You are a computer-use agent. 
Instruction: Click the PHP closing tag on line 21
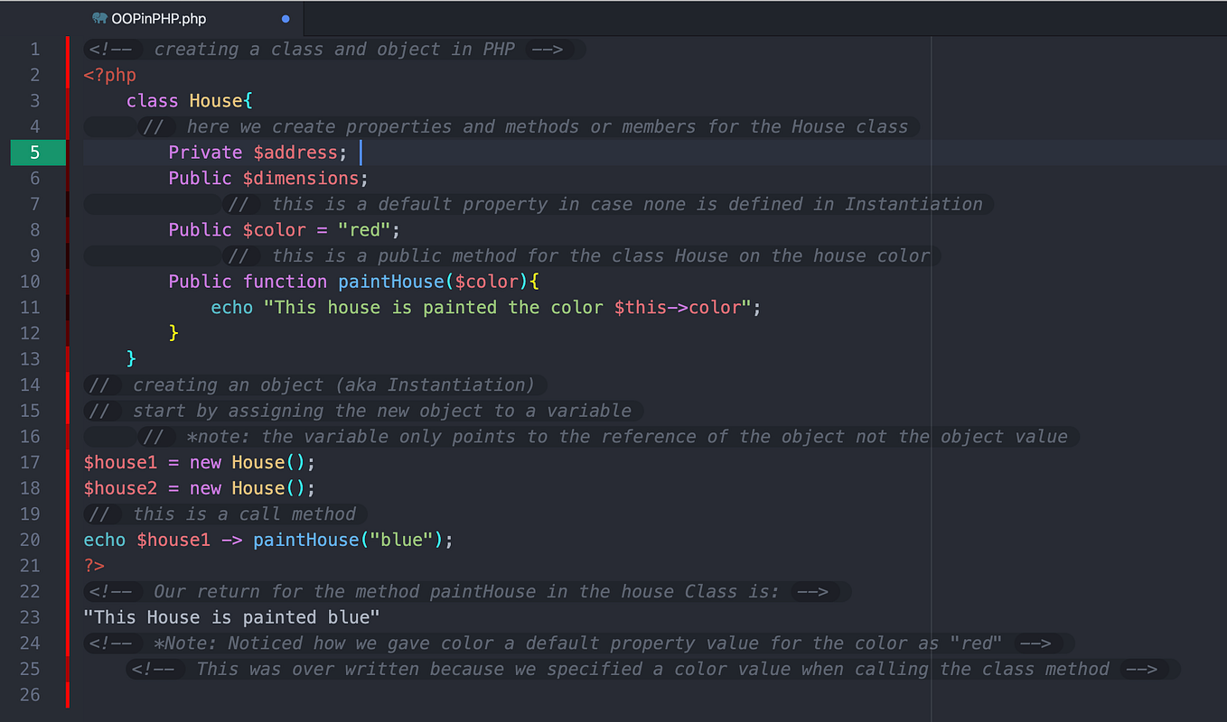tap(93, 565)
